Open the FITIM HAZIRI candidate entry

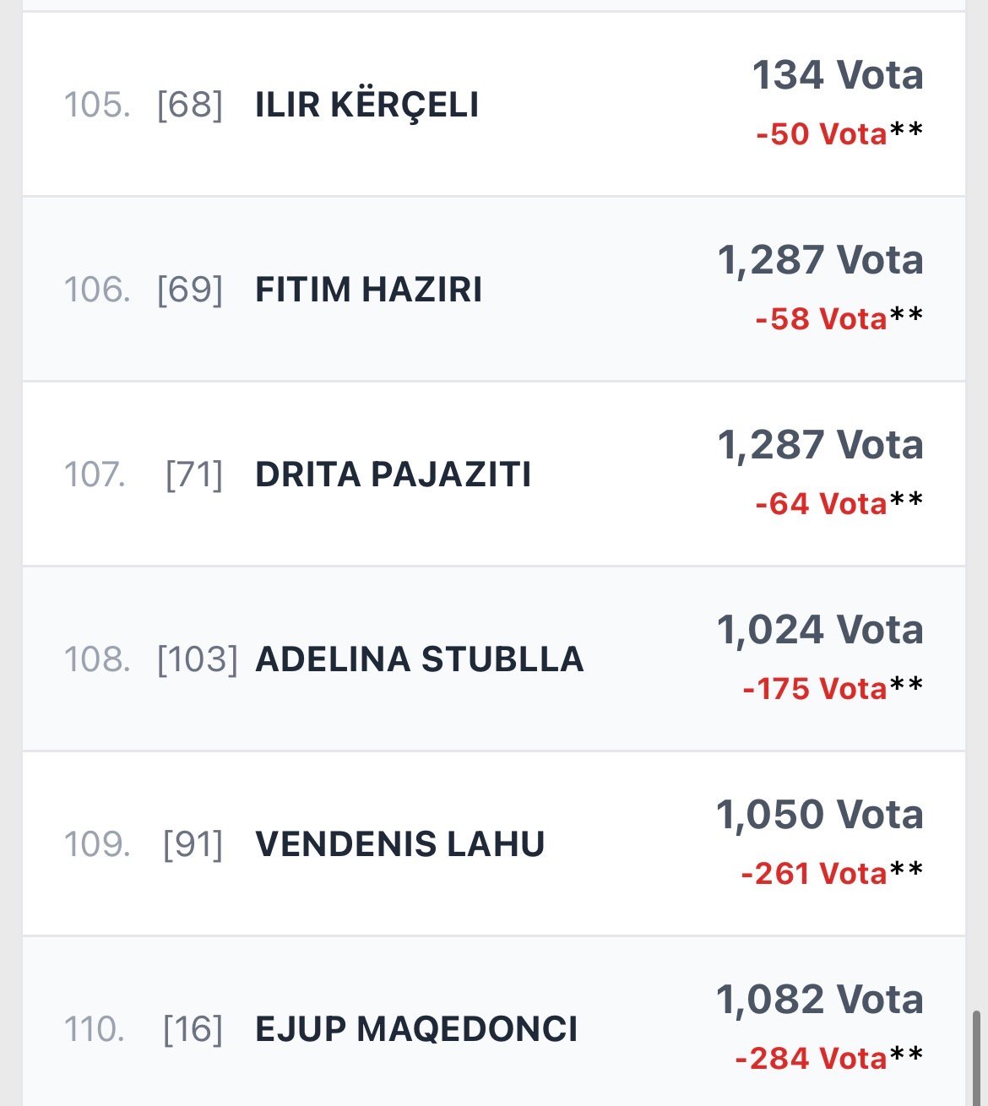pos(368,290)
